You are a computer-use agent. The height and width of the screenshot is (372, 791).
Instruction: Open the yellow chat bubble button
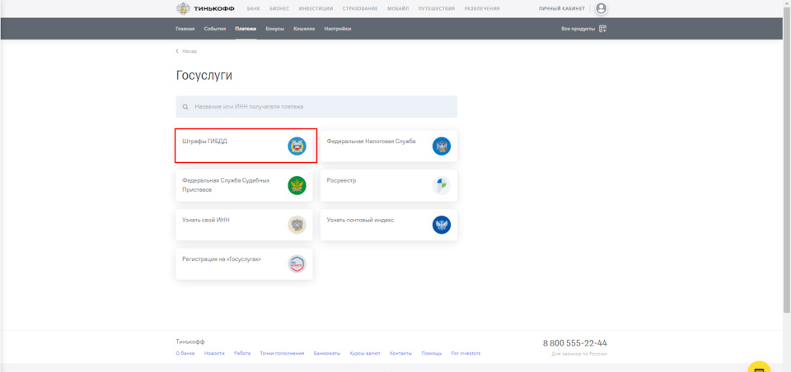click(x=759, y=367)
